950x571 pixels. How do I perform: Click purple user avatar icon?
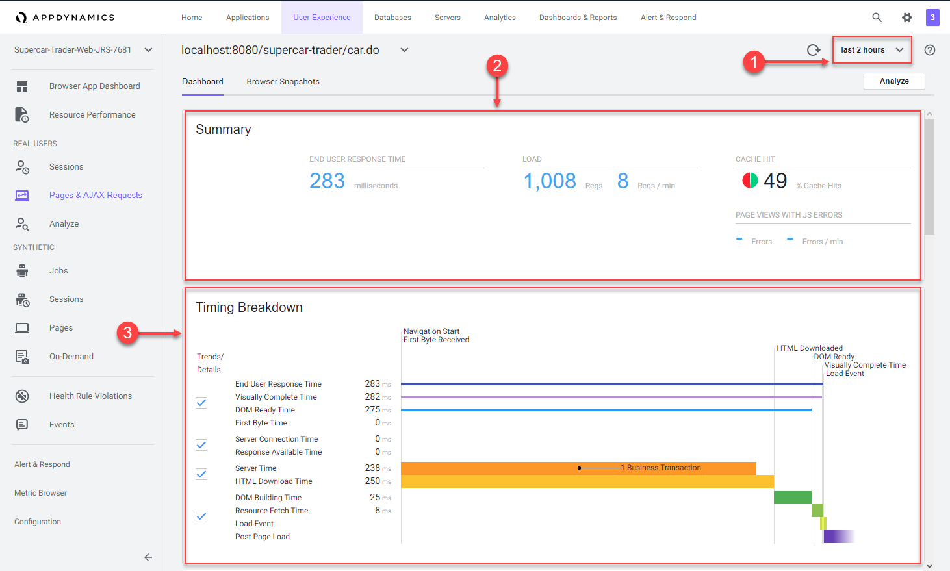932,18
